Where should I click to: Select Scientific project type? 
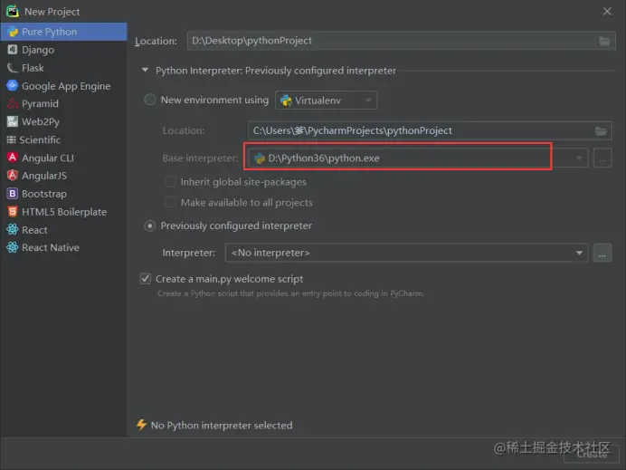pos(63,139)
